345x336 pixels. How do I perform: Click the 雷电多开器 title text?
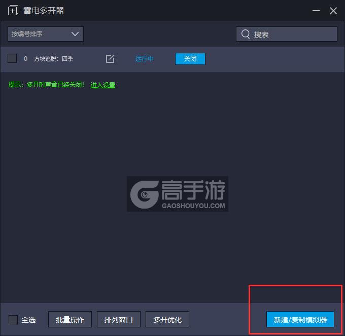(x=44, y=11)
